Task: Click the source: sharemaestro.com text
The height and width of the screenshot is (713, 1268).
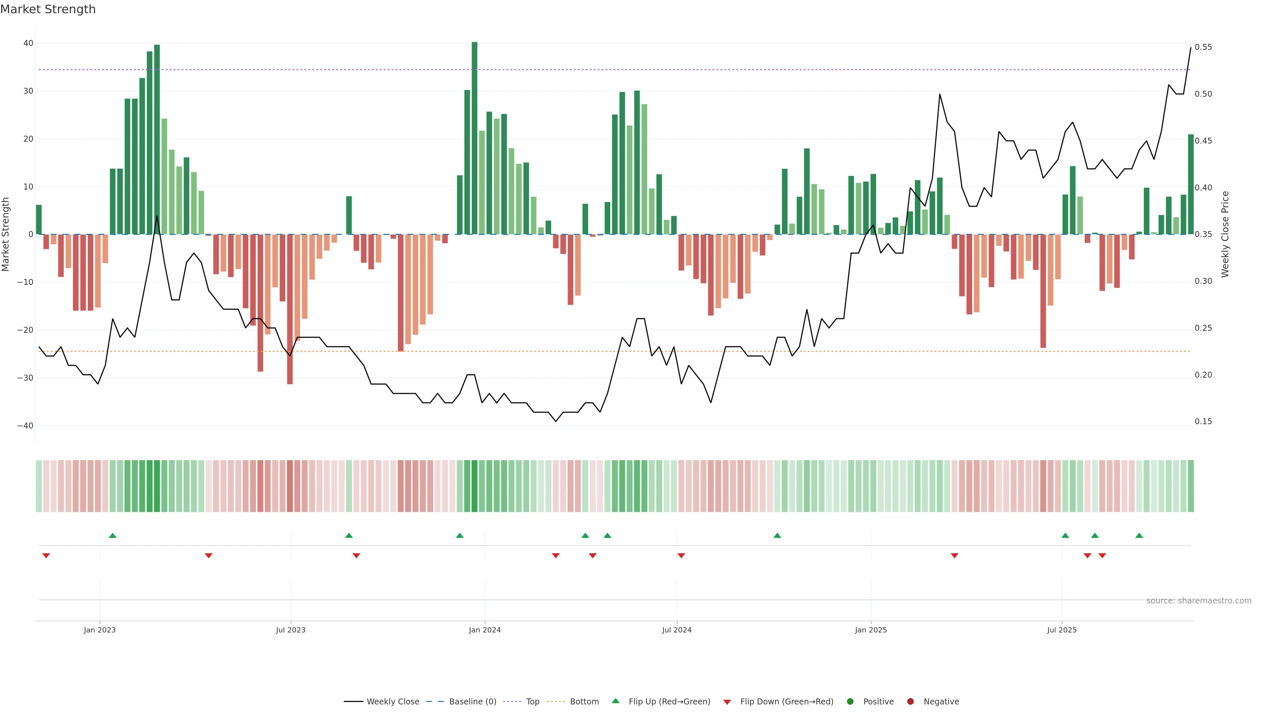Action: coord(1199,600)
